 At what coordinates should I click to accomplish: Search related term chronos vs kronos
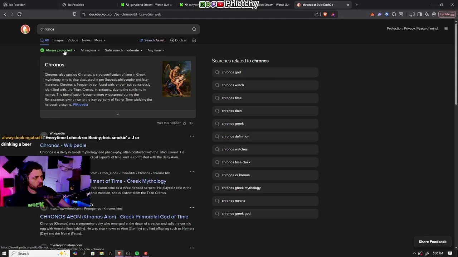point(265,175)
